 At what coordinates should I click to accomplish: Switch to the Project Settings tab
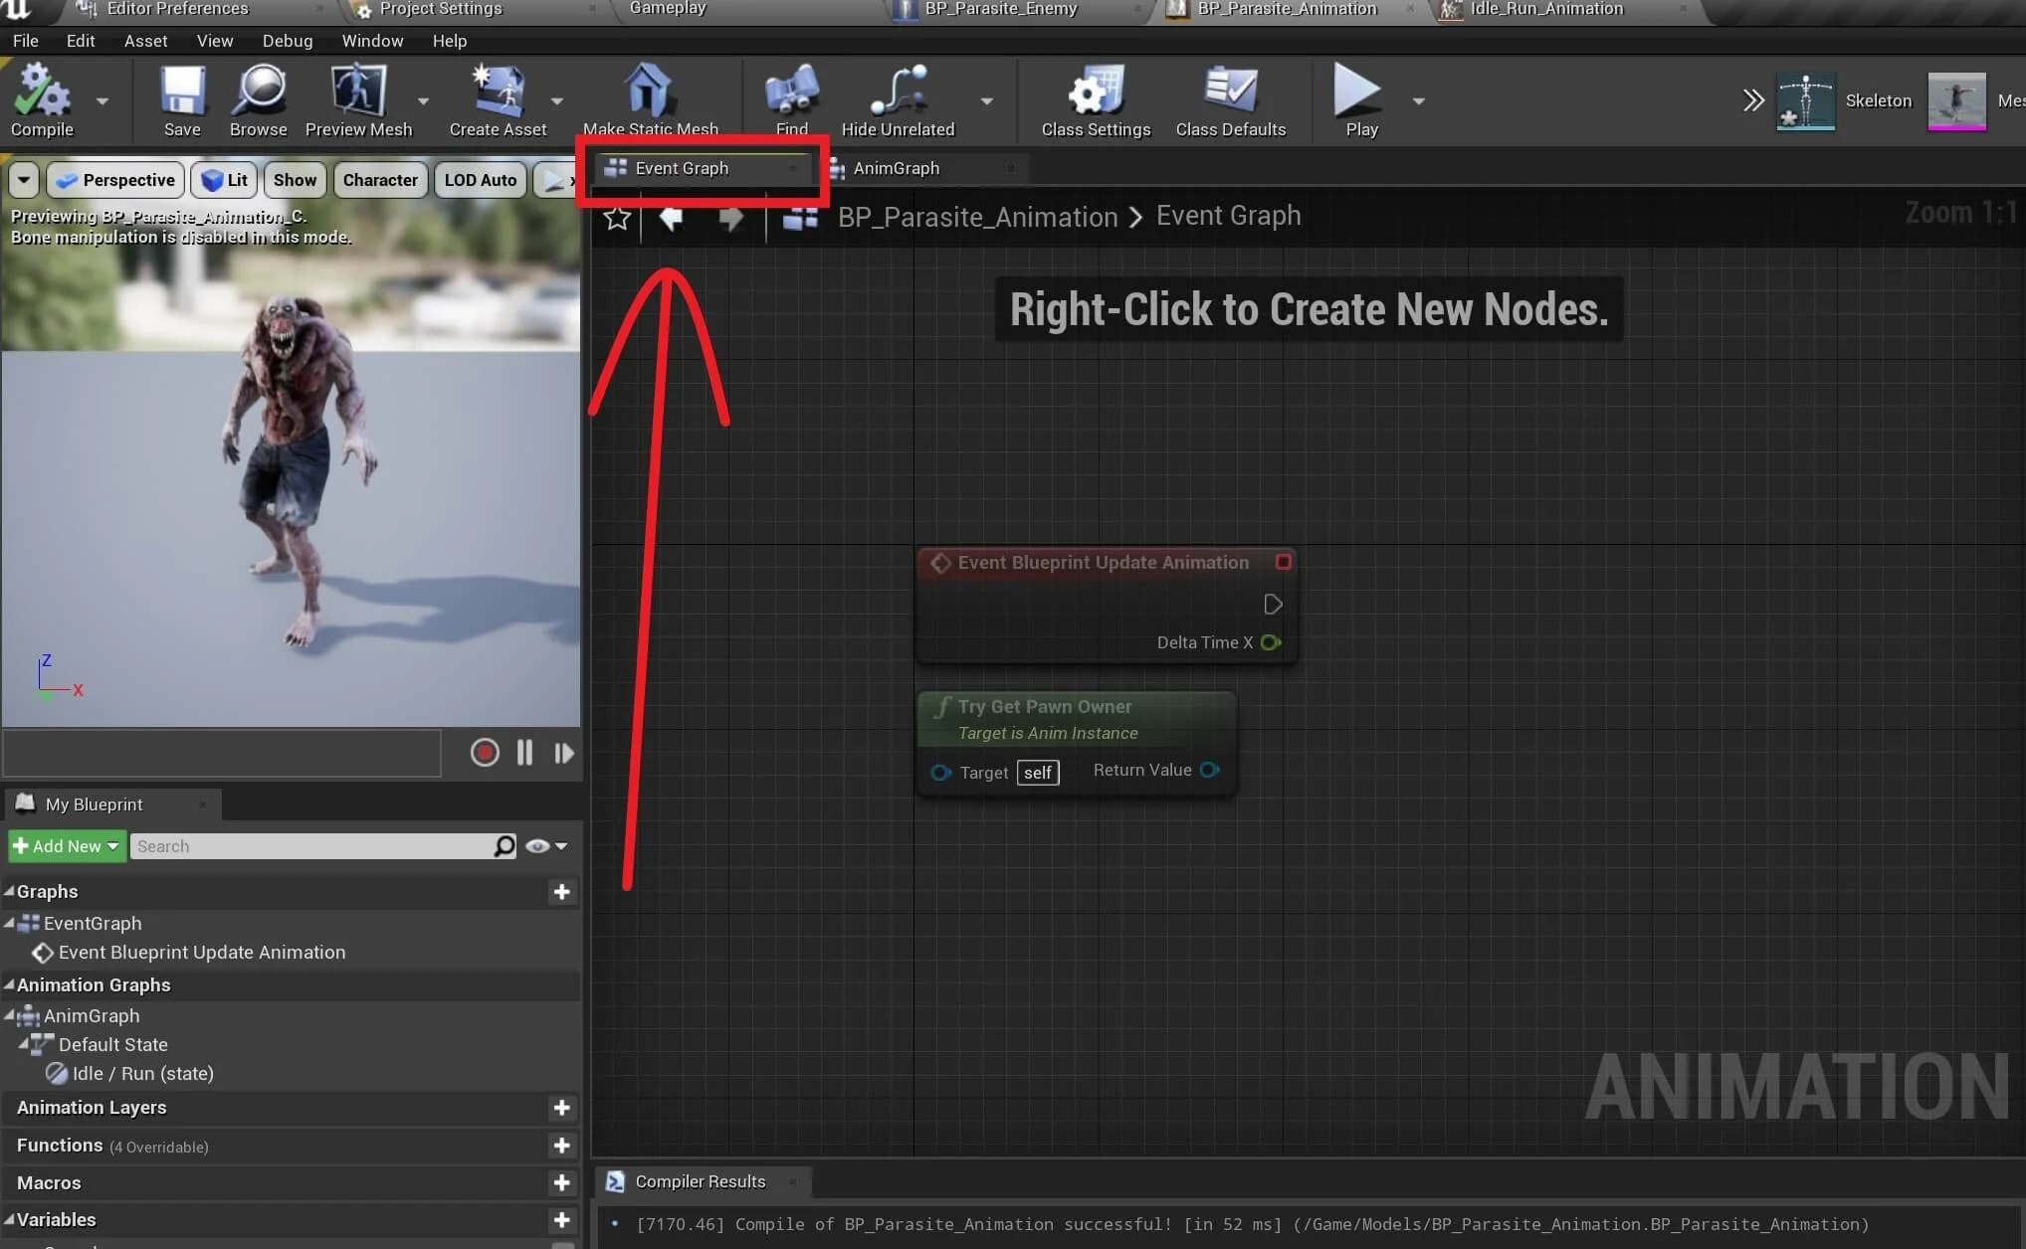pos(441,10)
